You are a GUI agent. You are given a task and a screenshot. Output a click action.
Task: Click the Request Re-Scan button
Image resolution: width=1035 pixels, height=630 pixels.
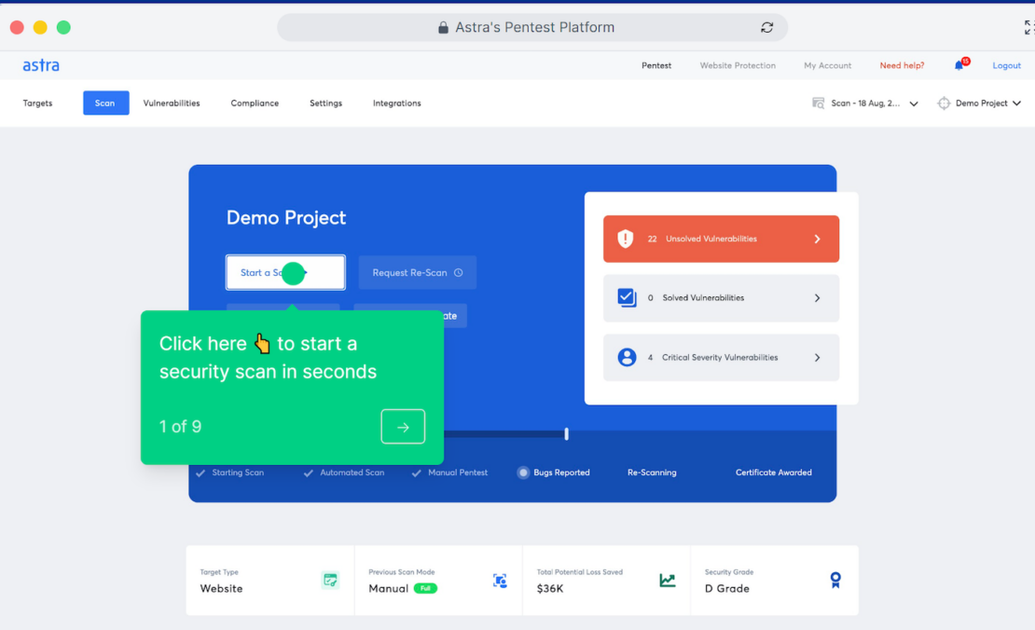coord(417,272)
